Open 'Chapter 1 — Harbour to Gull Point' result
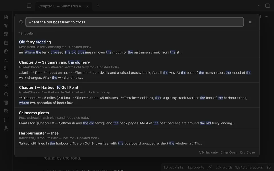 click(x=137, y=95)
